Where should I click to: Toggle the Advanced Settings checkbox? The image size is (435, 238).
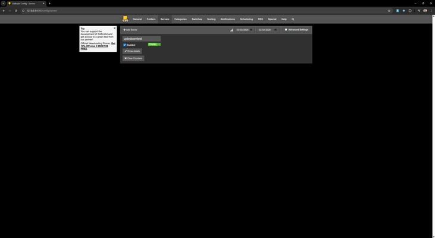(286, 30)
